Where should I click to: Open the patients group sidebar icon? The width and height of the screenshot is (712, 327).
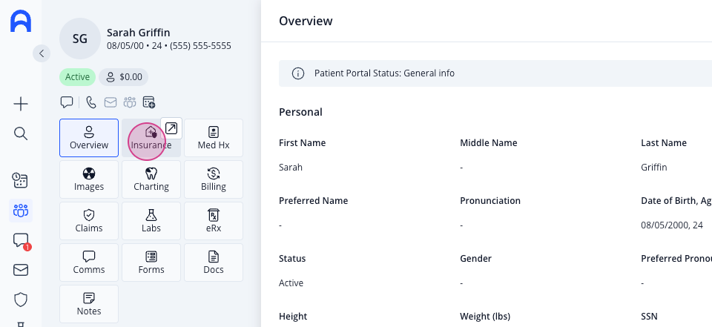point(21,211)
